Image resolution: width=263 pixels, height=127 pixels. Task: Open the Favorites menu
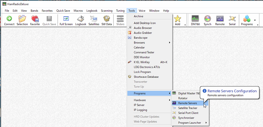(x=47, y=11)
